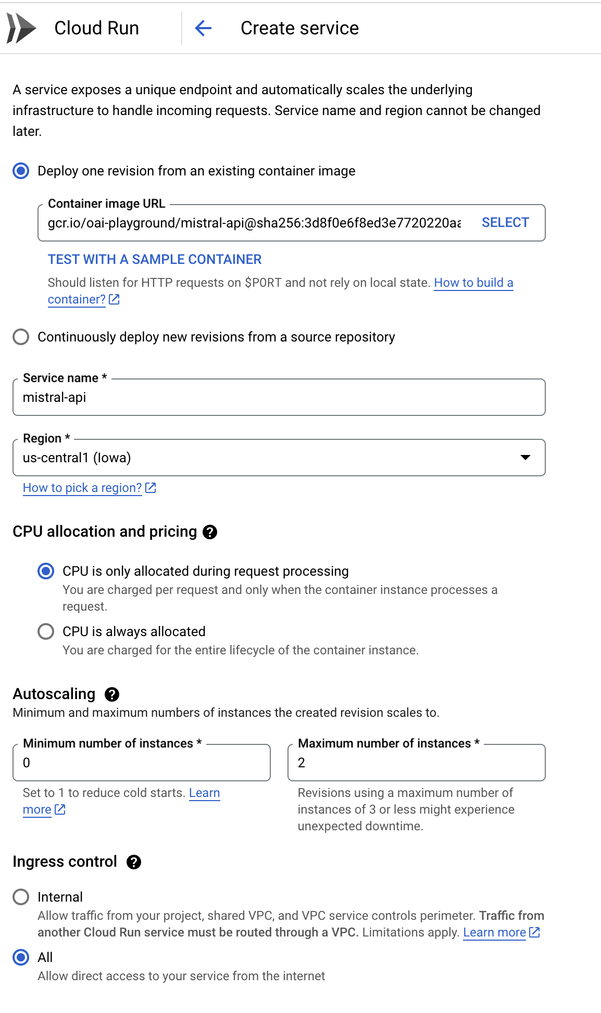
Task: Open the Region dropdown
Action: [525, 458]
